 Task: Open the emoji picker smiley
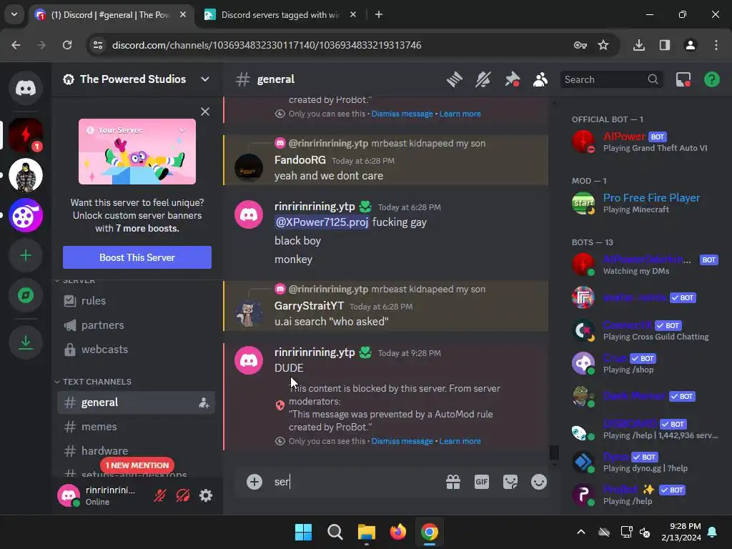coord(539,482)
